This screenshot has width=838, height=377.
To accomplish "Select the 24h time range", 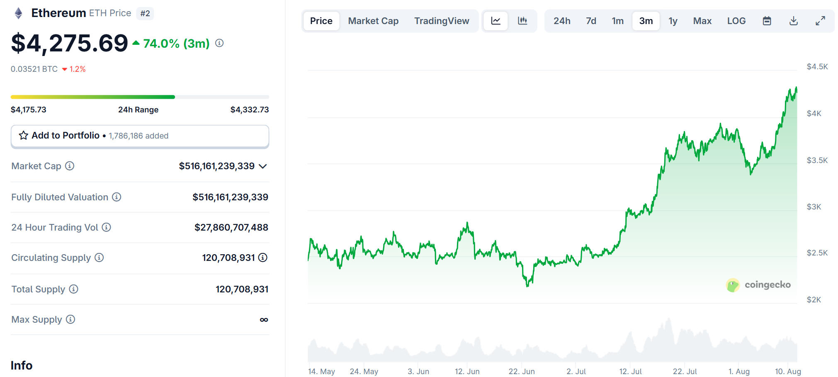I will (x=562, y=21).
